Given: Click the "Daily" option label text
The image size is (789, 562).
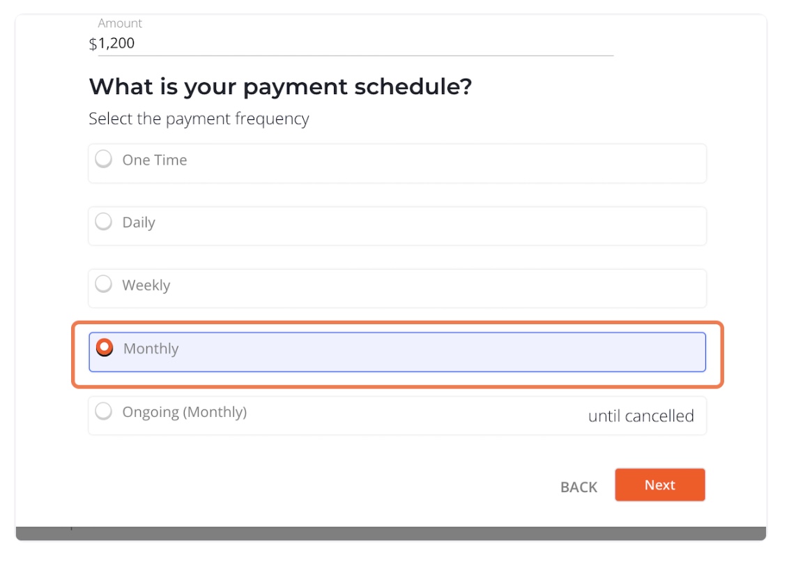Looking at the screenshot, I should click(139, 223).
